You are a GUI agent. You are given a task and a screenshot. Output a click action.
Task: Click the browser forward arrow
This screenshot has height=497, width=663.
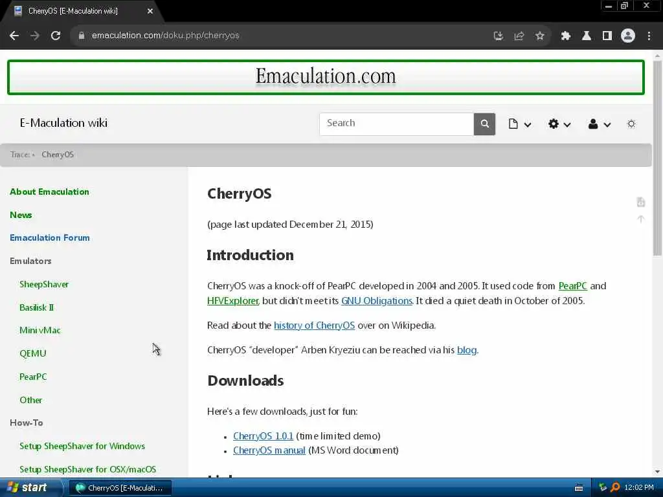tap(35, 36)
